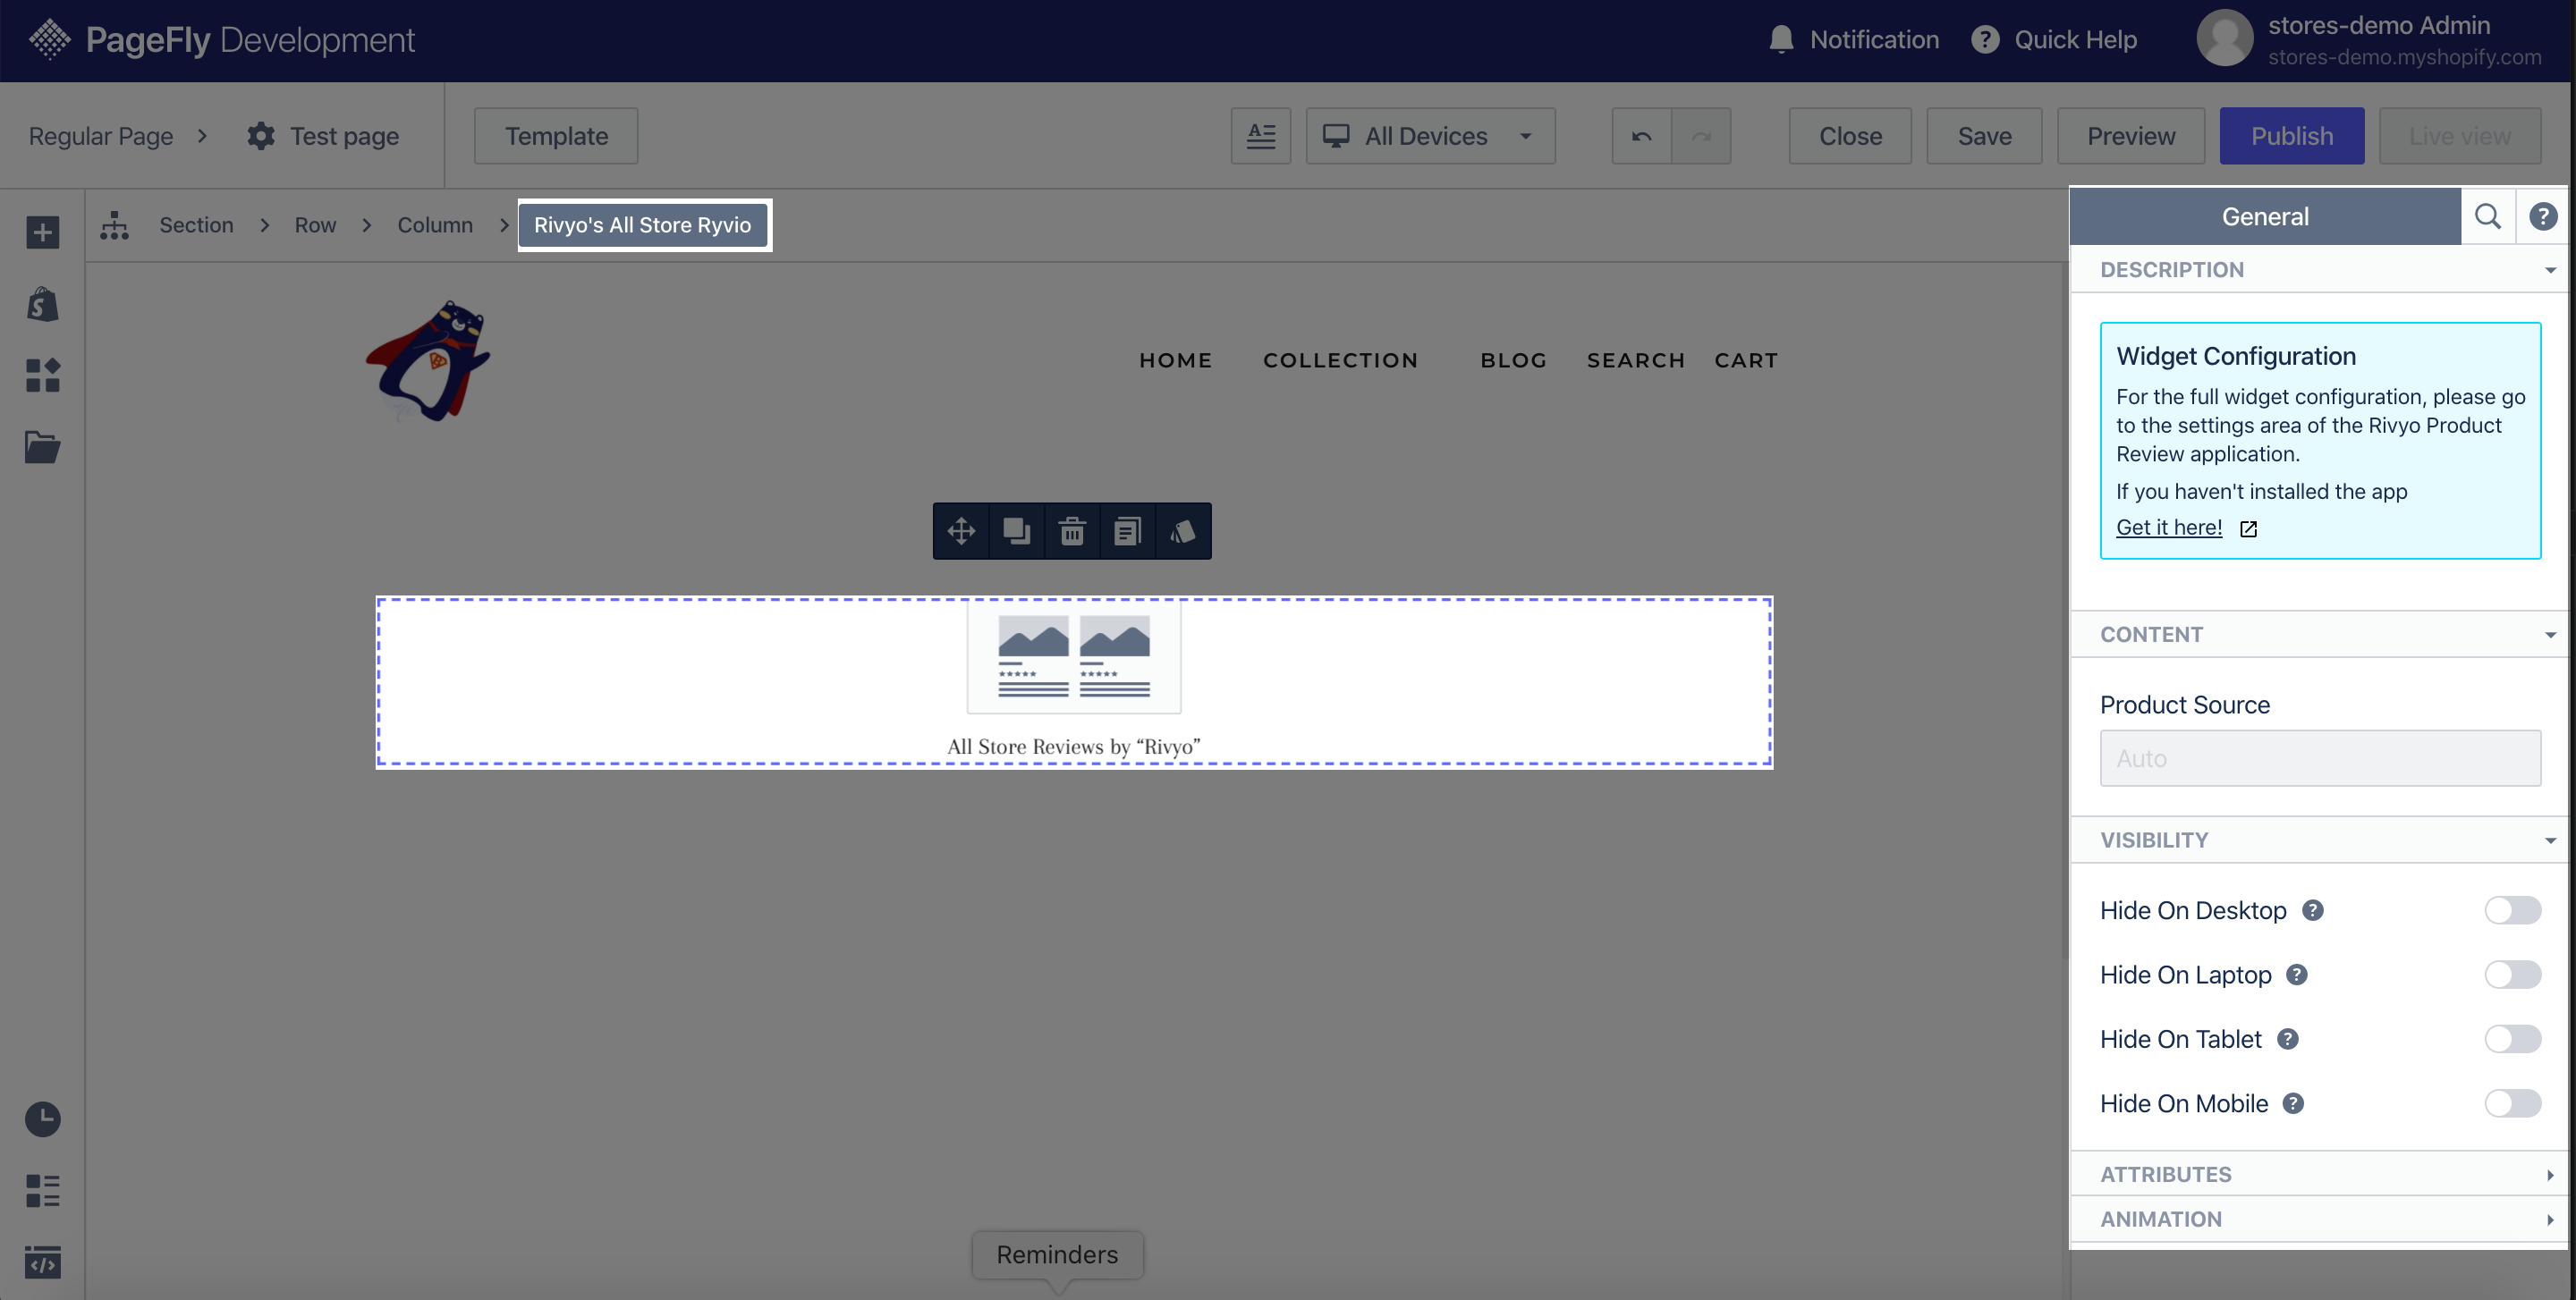
Task: Open the Test page settings gear
Action: pyautogui.click(x=261, y=136)
